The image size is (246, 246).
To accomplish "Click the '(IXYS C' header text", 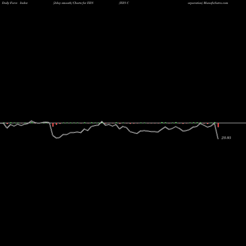I will 124,3.
